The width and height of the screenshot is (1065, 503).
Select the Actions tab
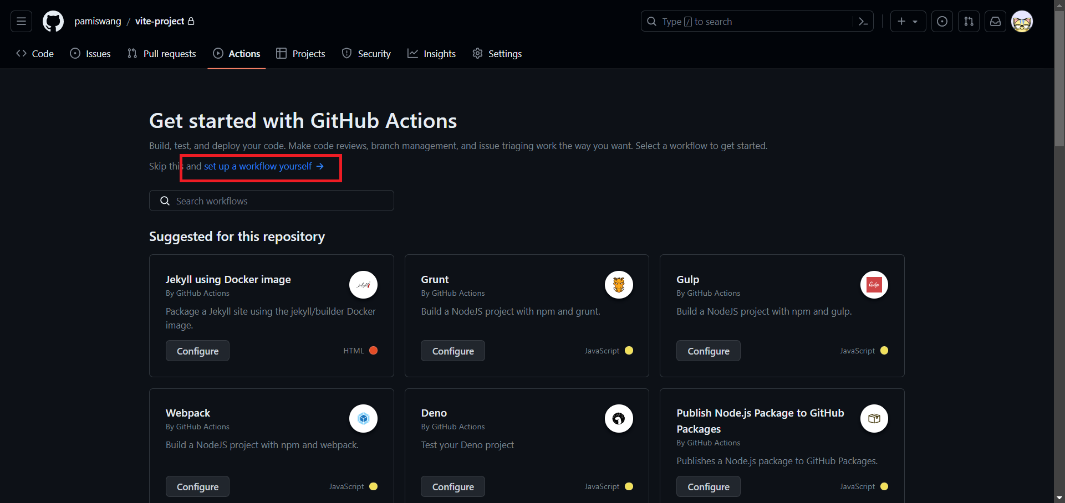coord(237,54)
